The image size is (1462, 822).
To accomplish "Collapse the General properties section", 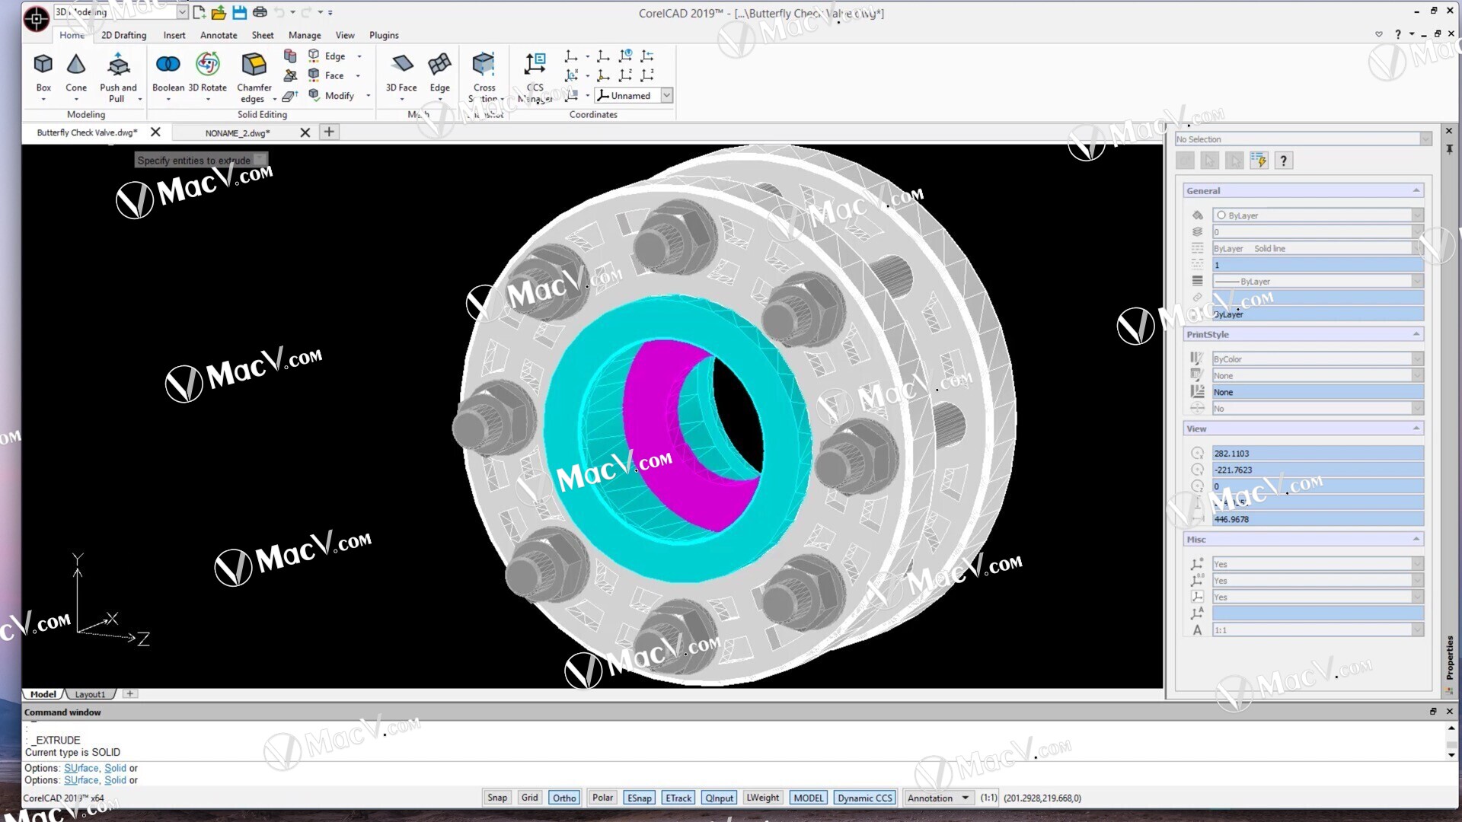I will point(1416,190).
